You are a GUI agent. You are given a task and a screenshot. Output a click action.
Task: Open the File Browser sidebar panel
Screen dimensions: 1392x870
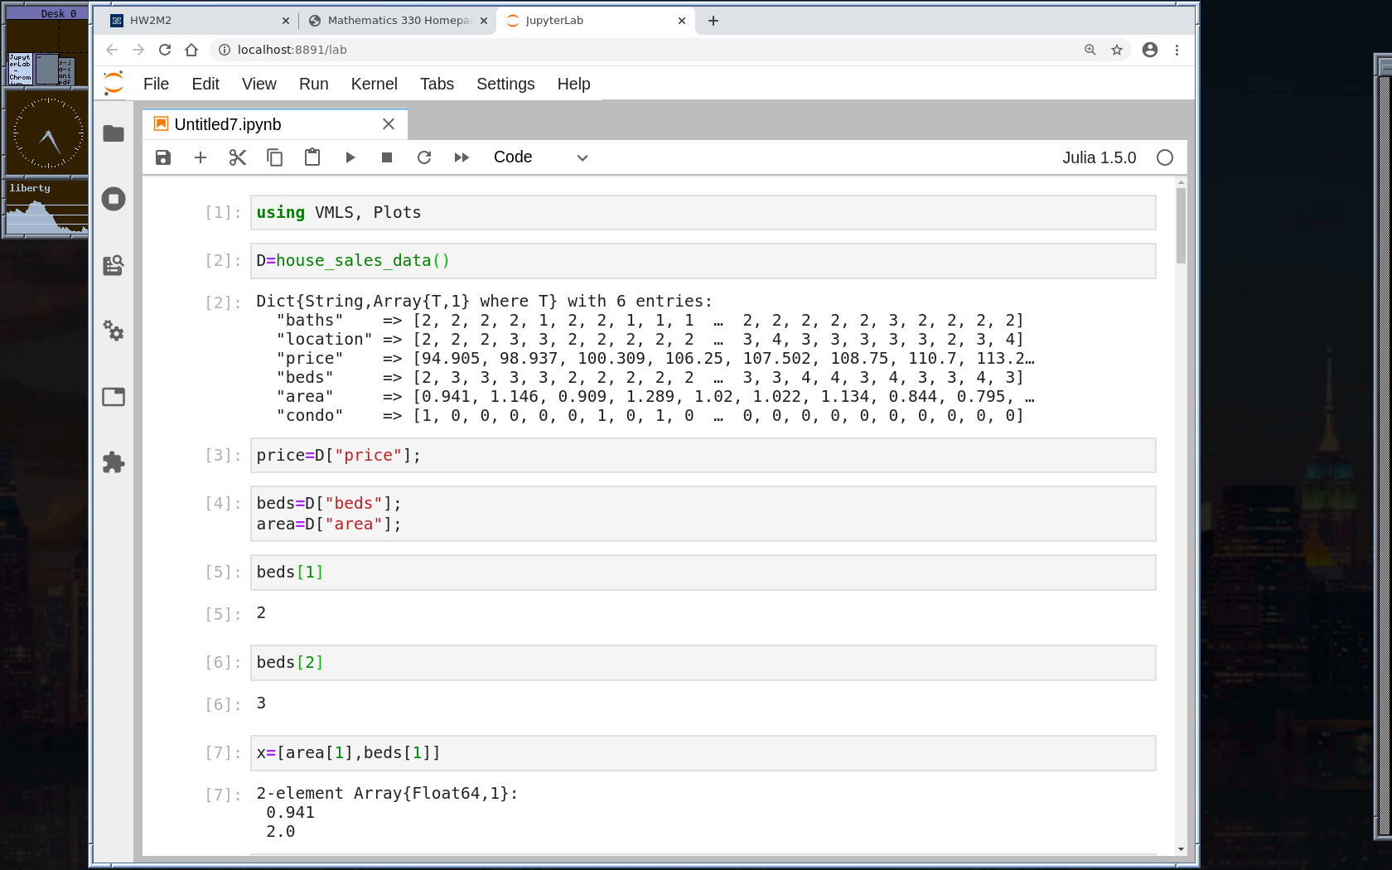point(114,133)
